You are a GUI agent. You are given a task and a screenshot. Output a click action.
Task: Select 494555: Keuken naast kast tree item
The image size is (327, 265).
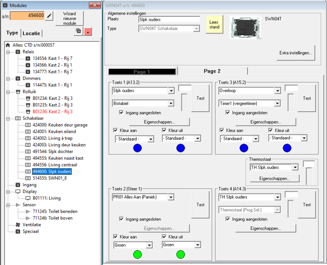58,158
